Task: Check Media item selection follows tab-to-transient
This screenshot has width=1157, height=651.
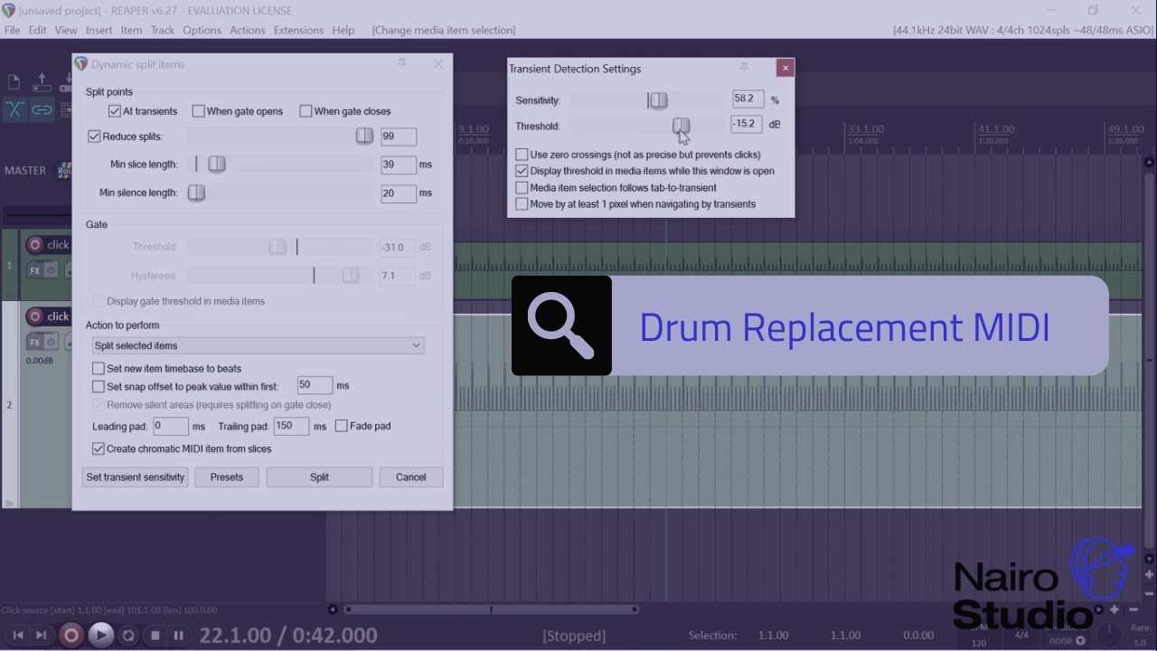Action: point(522,188)
